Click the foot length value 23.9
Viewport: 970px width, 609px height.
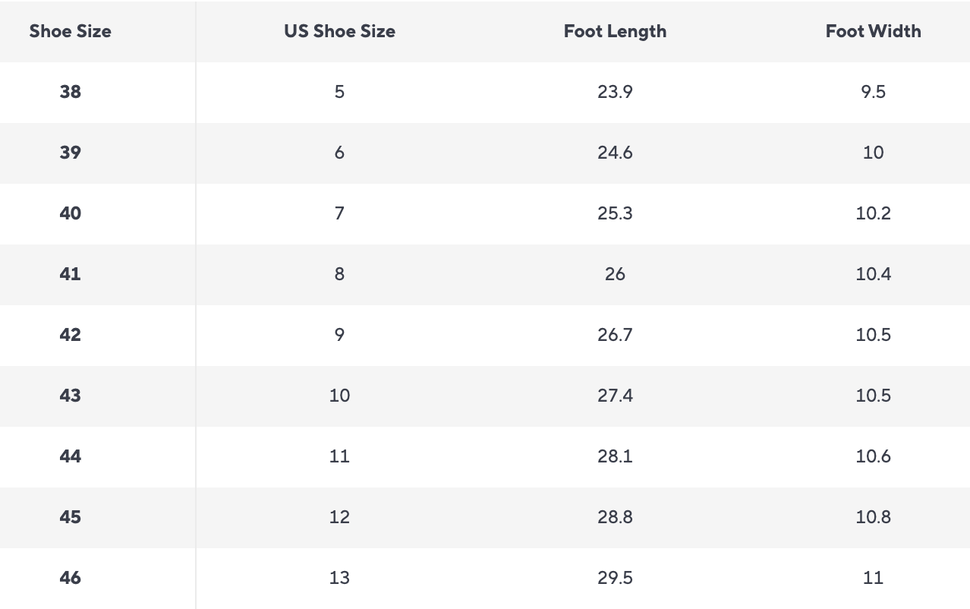[x=615, y=92]
